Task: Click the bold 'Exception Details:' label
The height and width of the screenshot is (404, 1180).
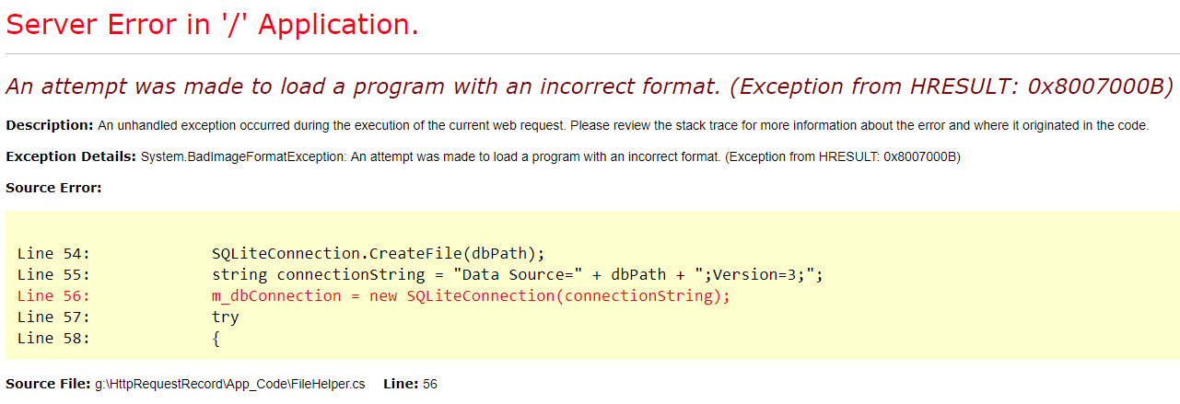Action: click(x=71, y=156)
